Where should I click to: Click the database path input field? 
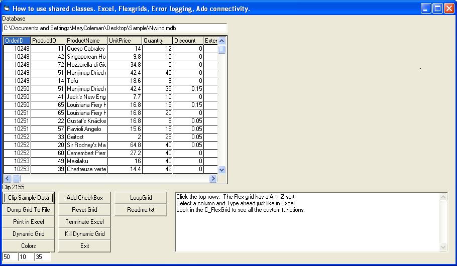click(115, 28)
